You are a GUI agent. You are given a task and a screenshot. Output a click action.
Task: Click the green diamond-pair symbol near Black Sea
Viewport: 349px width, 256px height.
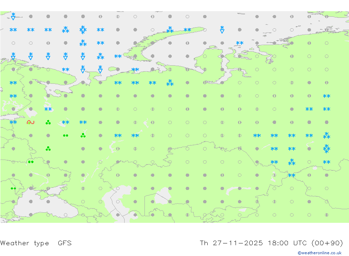pos(13,189)
